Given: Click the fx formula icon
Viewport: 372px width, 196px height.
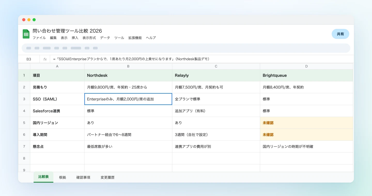Looking at the screenshot, I should click(45, 59).
